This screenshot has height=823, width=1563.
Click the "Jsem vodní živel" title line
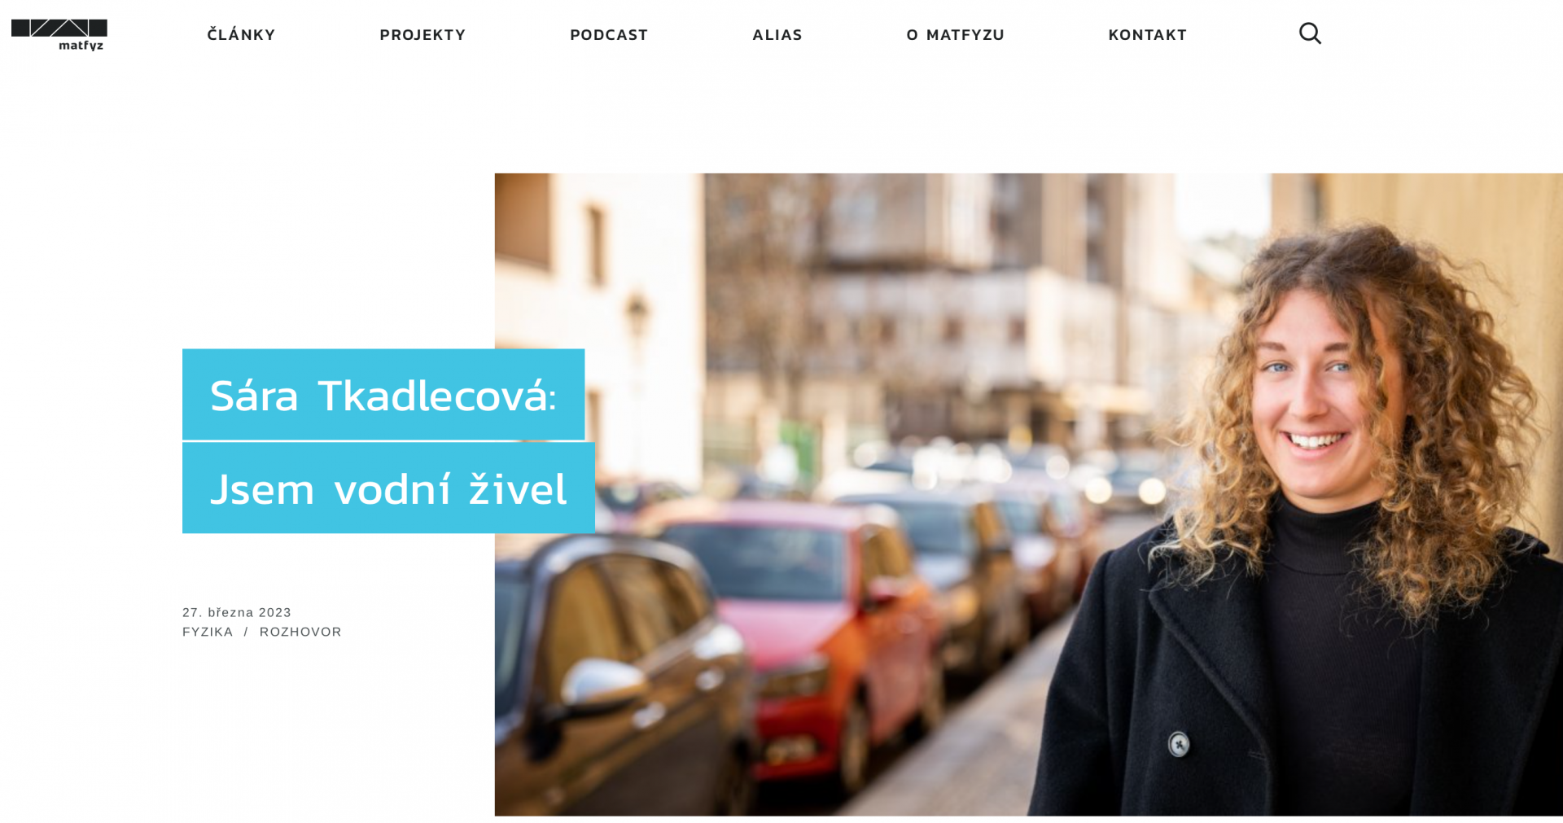pyautogui.click(x=388, y=488)
